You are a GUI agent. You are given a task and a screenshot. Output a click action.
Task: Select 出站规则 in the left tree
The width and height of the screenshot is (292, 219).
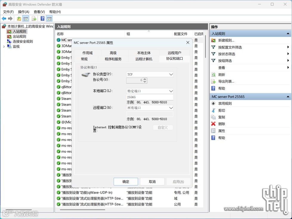pyautogui.click(x=19, y=36)
